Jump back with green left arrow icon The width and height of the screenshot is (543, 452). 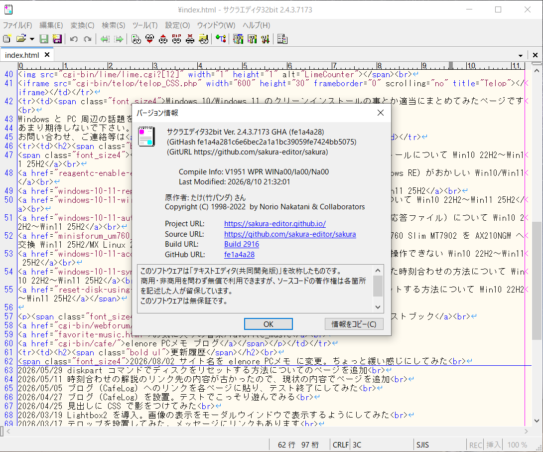(x=105, y=39)
